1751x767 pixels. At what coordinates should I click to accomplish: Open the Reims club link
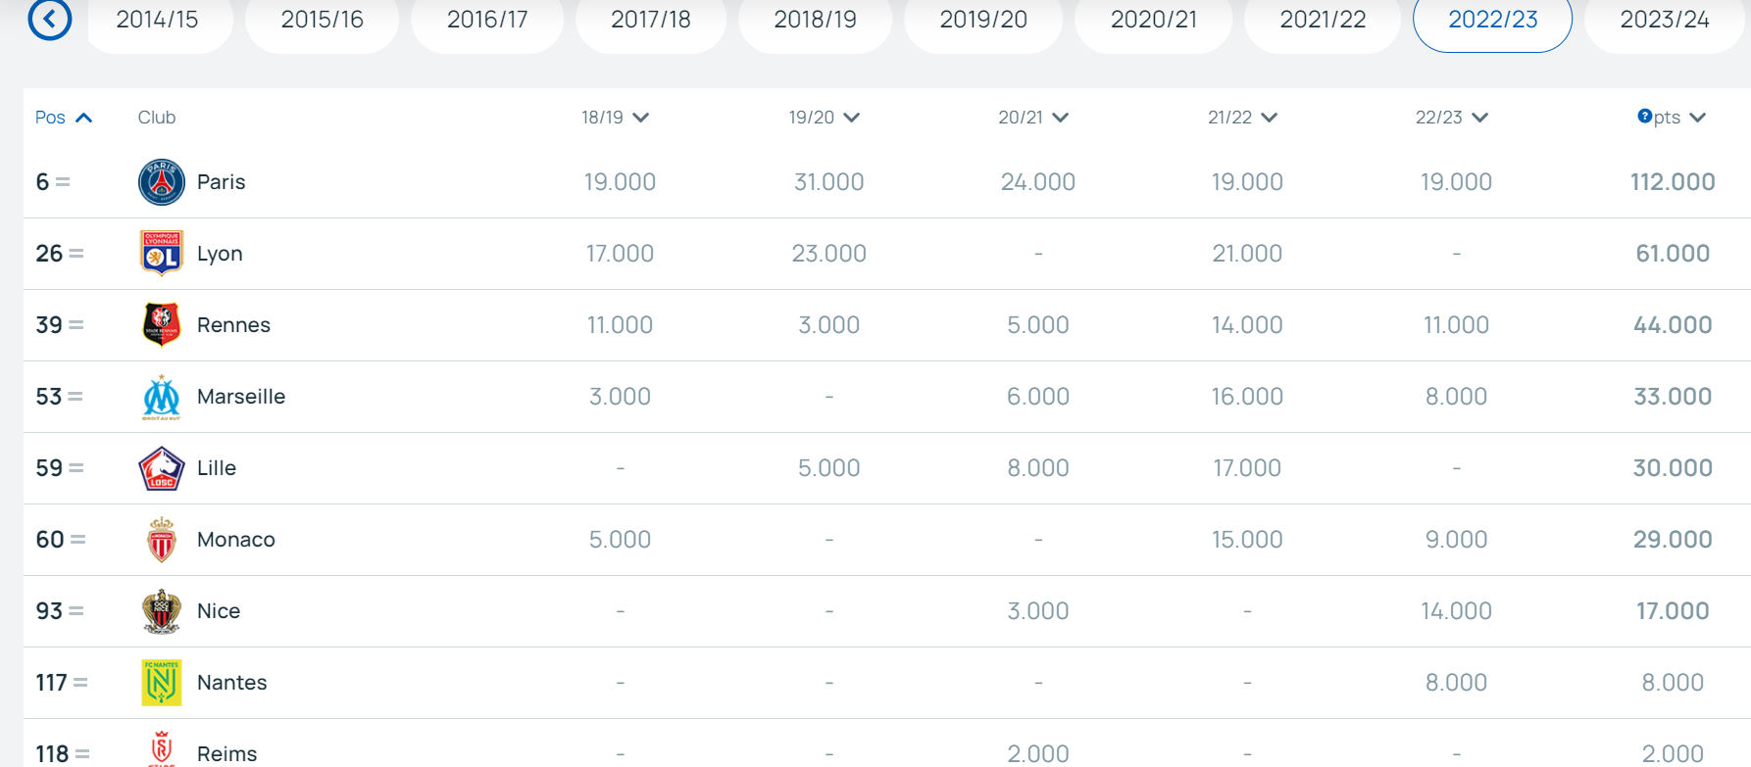click(227, 754)
